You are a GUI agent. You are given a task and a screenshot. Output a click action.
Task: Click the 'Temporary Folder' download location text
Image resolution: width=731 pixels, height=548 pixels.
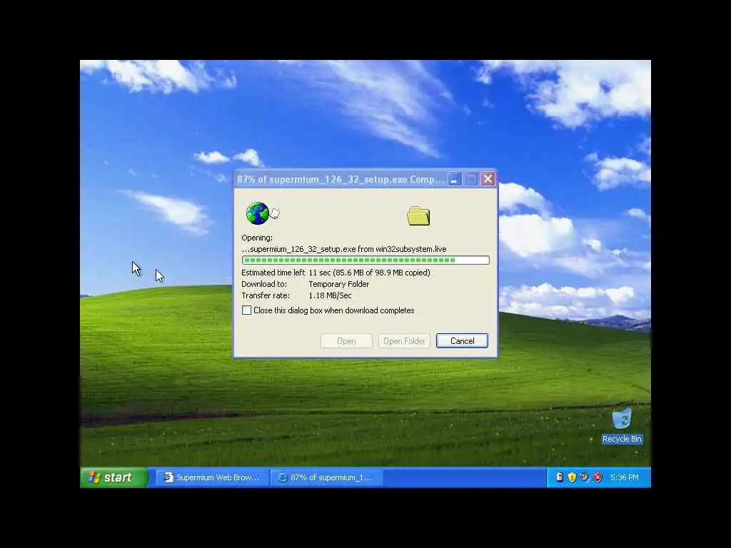(339, 284)
